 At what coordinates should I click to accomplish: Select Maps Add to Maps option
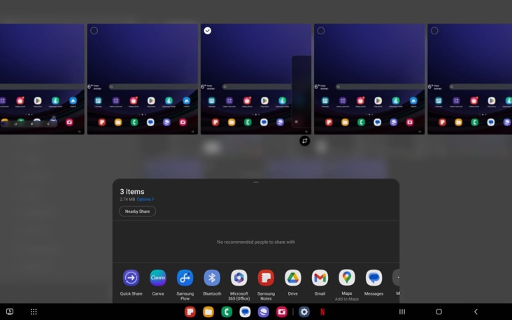pyautogui.click(x=347, y=278)
